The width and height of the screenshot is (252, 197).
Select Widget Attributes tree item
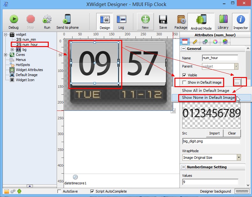pyautogui.click(x=29, y=70)
